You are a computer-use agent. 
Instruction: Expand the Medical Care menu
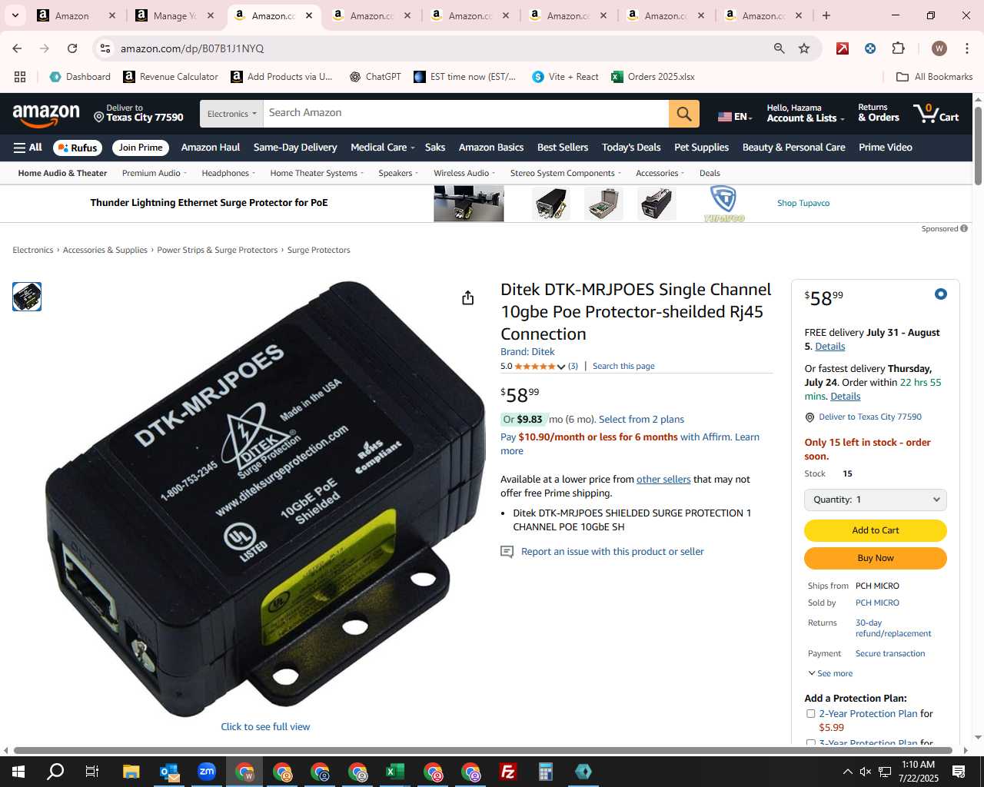click(382, 148)
